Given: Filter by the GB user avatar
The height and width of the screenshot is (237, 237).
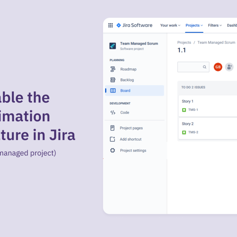Looking at the screenshot, I should (x=218, y=67).
